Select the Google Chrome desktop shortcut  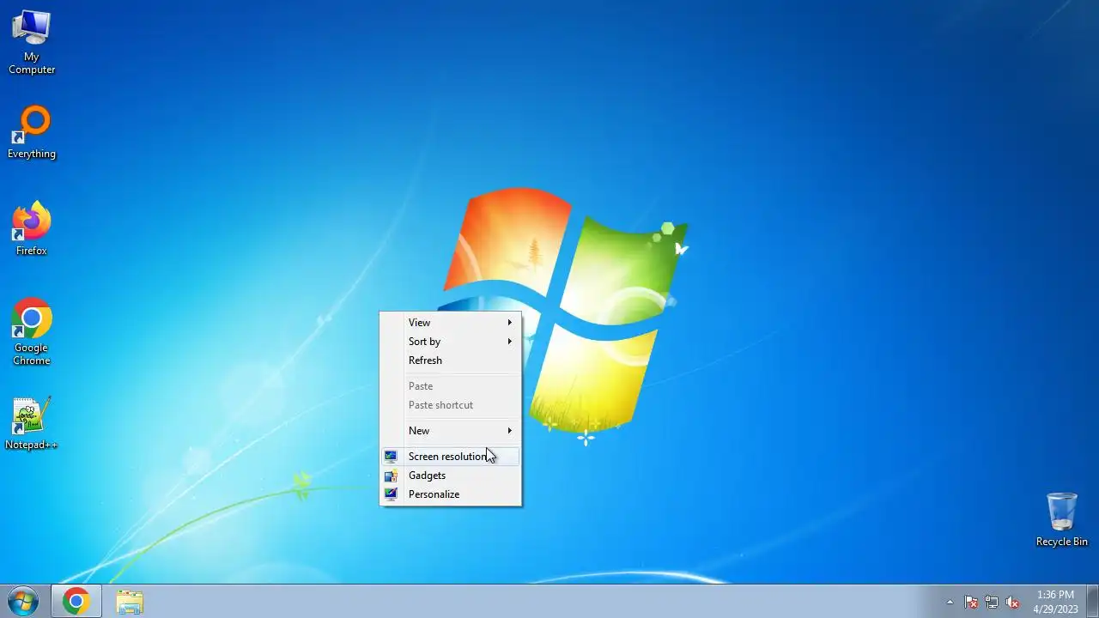click(x=32, y=333)
